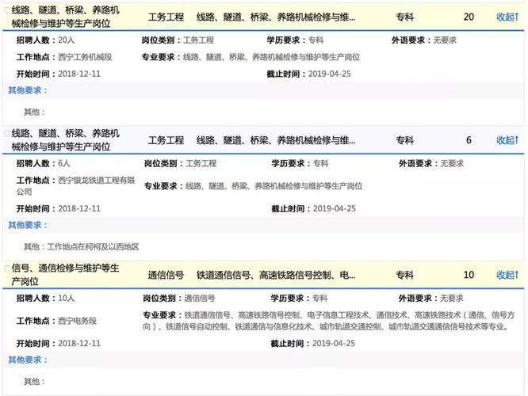Click 学历要求 value 专科 in second job details
The height and width of the screenshot is (396, 528).
click(320, 163)
